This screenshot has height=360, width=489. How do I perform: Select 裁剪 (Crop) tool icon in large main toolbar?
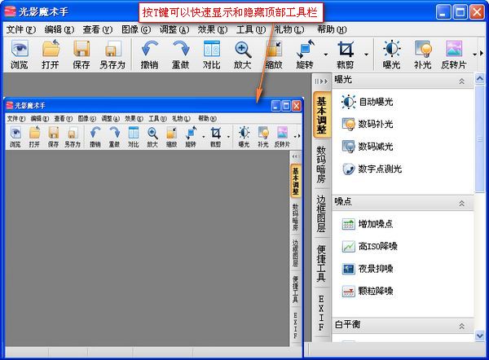point(346,54)
